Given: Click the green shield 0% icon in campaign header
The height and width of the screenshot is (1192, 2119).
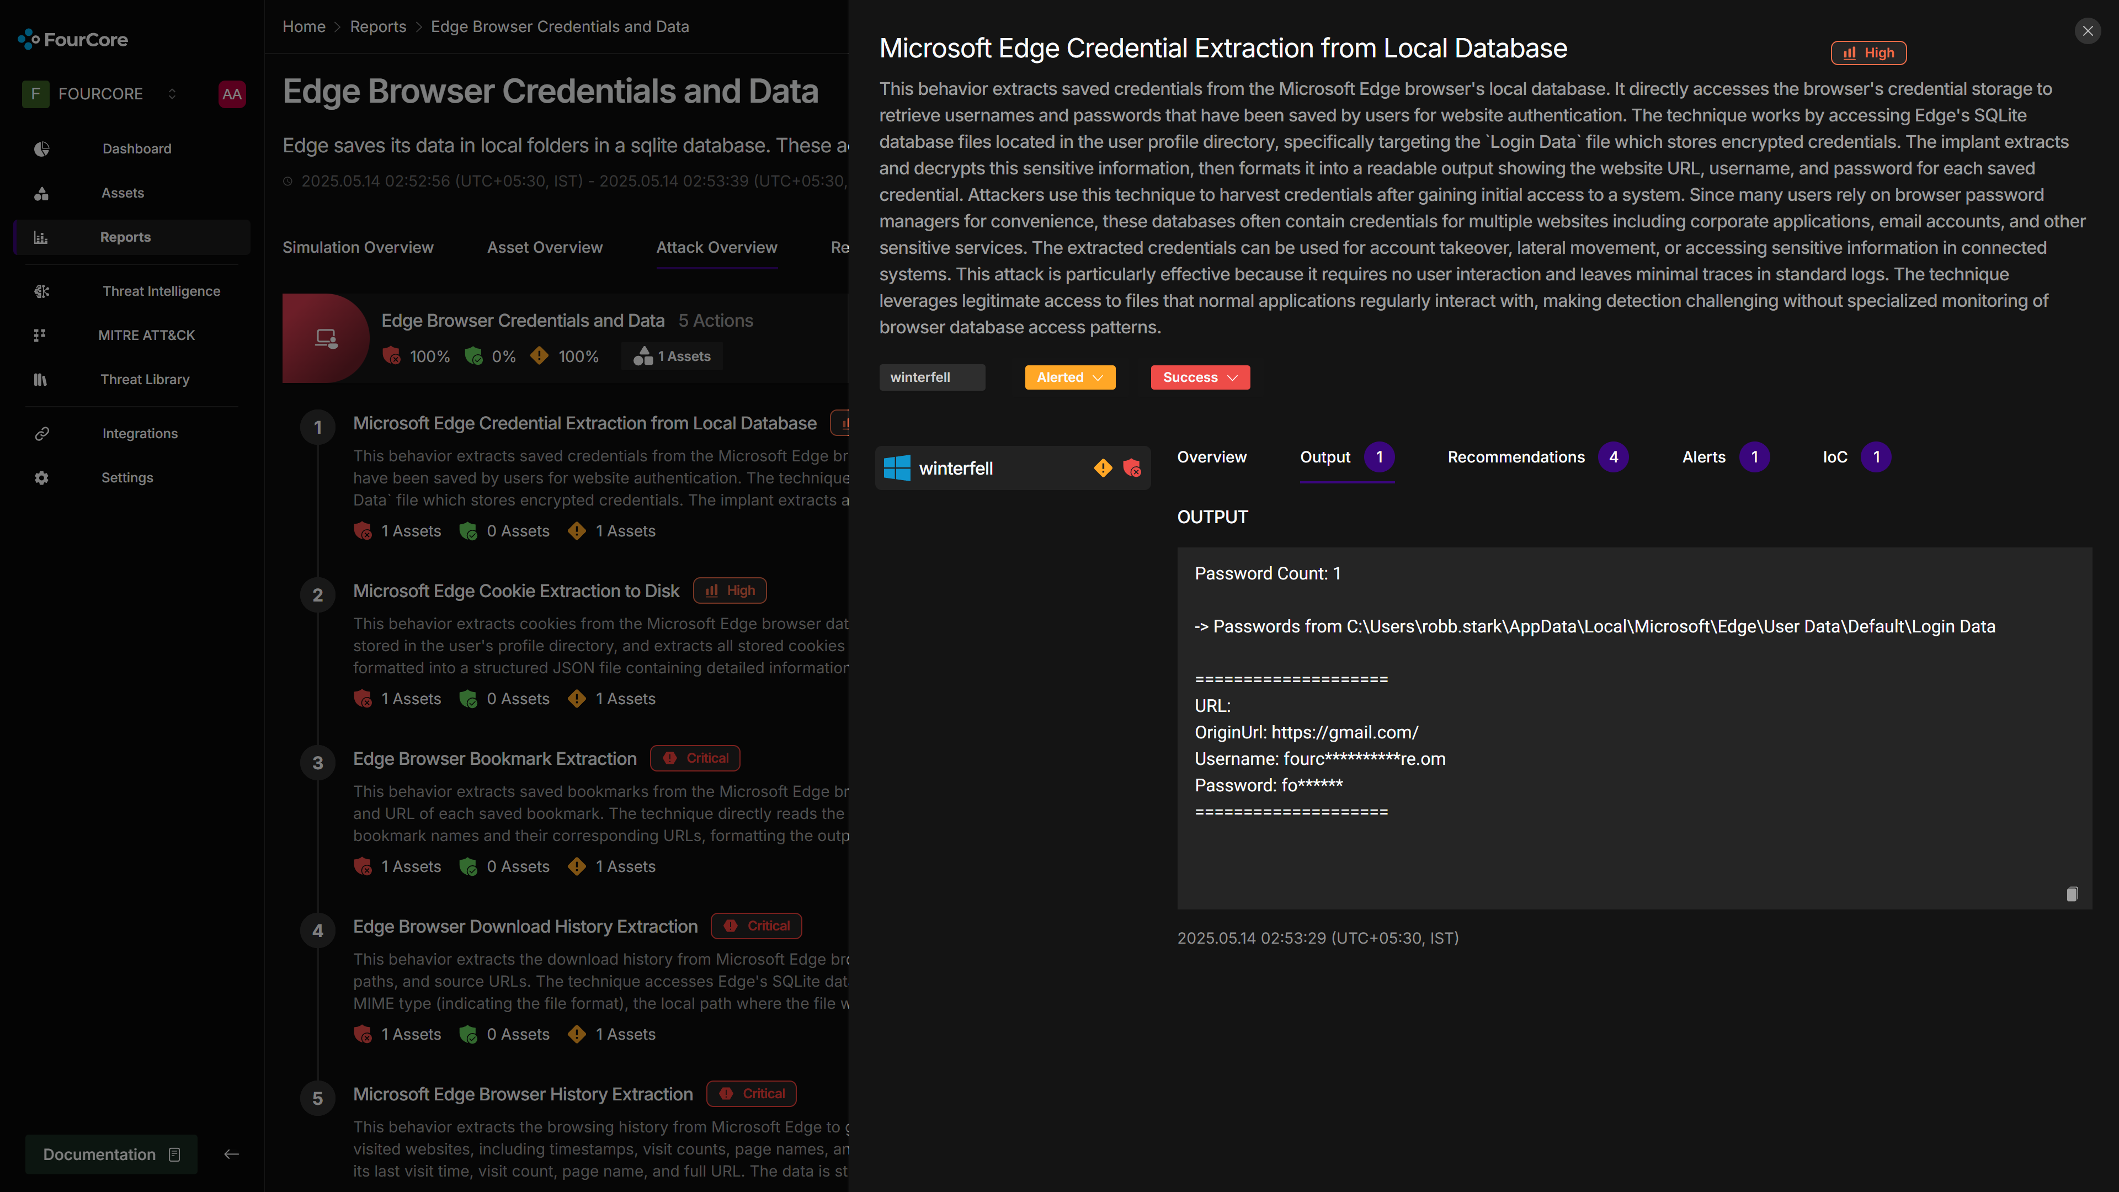Looking at the screenshot, I should coord(474,356).
